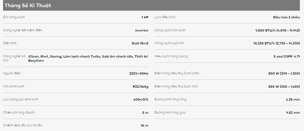Click the "5 m" standard pipe length

point(145,113)
